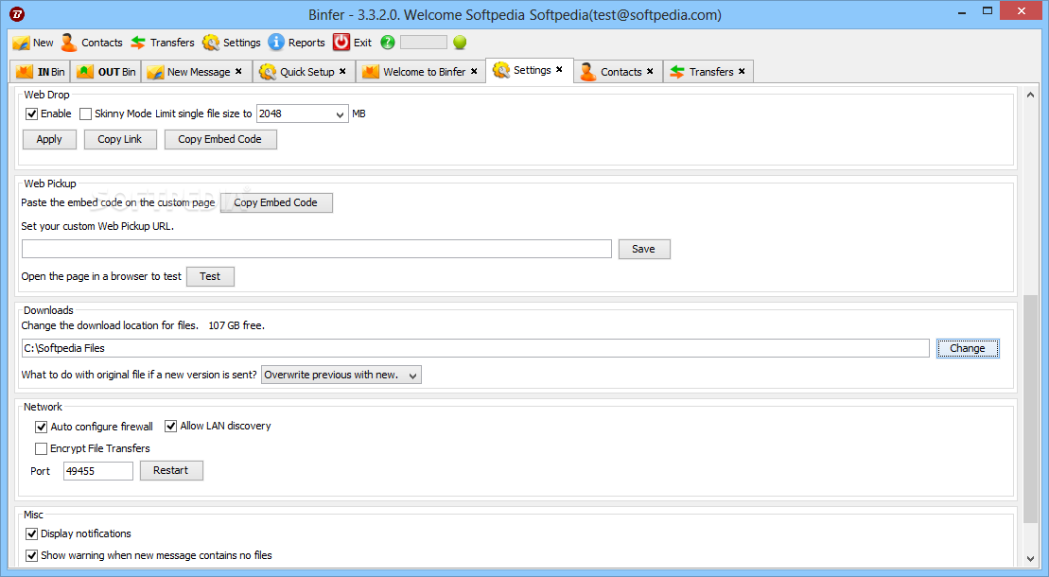The height and width of the screenshot is (577, 1049).
Task: Close the Transfers tab
Action: [x=742, y=71]
